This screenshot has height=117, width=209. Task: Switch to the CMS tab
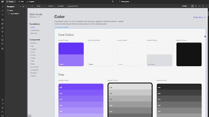(x=21, y=2)
